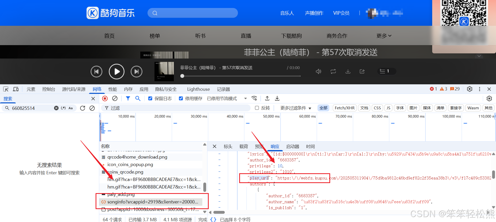Switch to the Lighthouse tab
The width and height of the screenshot is (496, 222).
click(x=198, y=89)
